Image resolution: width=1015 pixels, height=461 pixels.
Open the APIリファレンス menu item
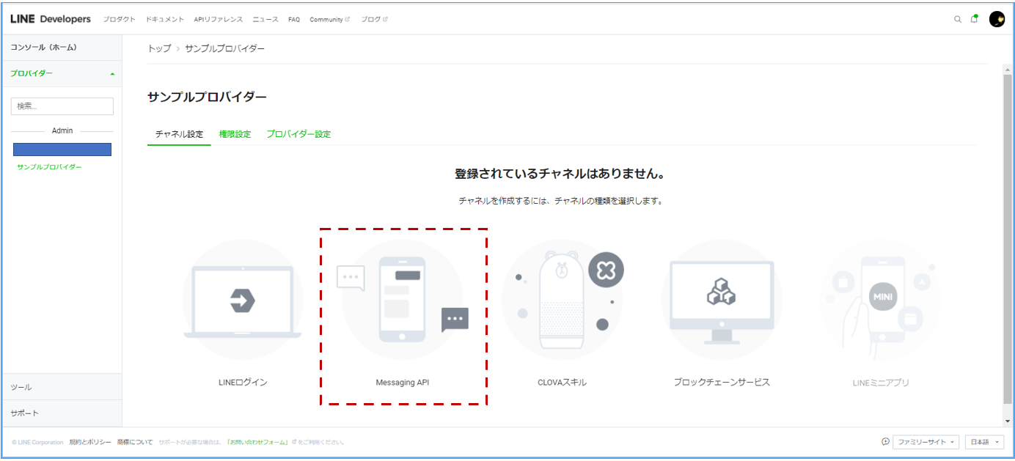220,20
